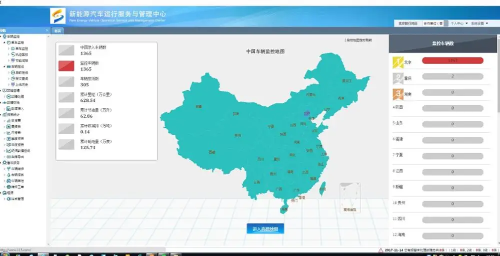
Task: Click 启动地图定时刷新 link
Action: [x=358, y=40]
